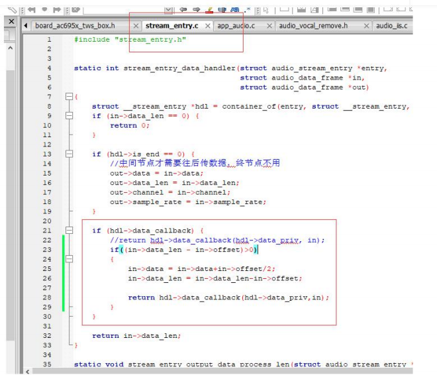Close the board_ac695x_tws_box.h tab

click(136, 26)
